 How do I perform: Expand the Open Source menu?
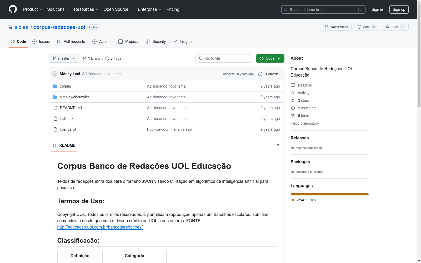pos(118,9)
